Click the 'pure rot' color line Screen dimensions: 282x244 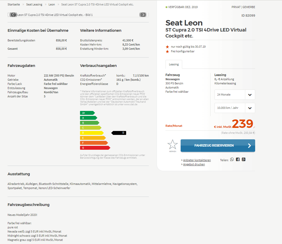[13, 227]
